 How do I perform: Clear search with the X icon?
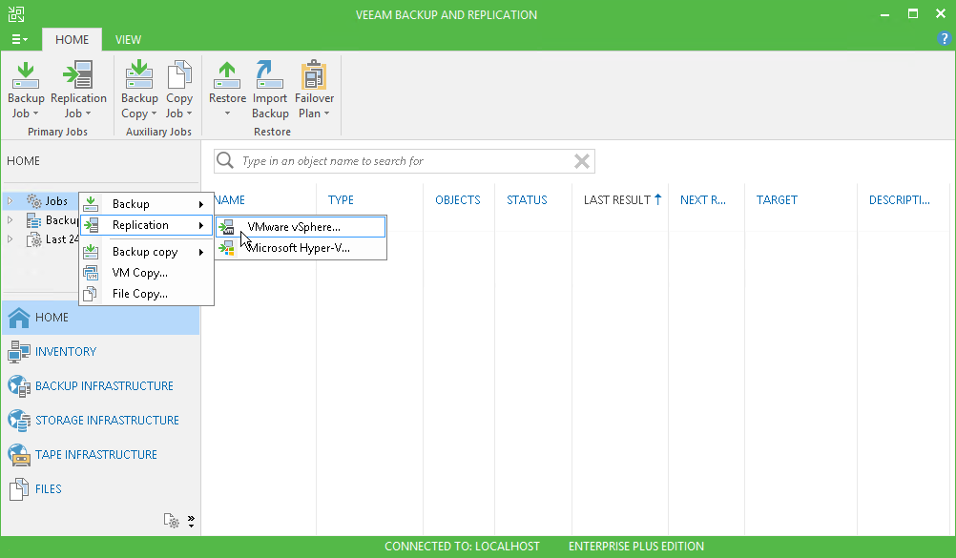coord(582,161)
